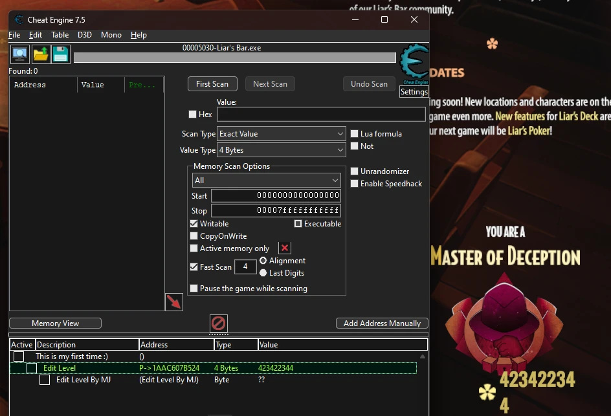Click the red arrow to add scan results

[173, 301]
